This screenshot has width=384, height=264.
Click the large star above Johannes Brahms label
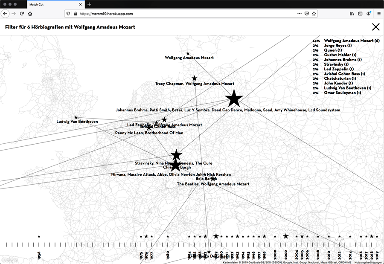[234, 99]
